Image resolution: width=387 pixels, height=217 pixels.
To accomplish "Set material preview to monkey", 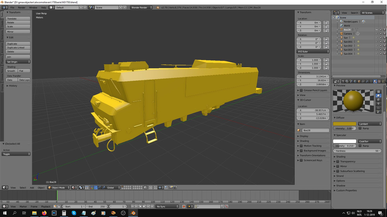I will coord(378,104).
